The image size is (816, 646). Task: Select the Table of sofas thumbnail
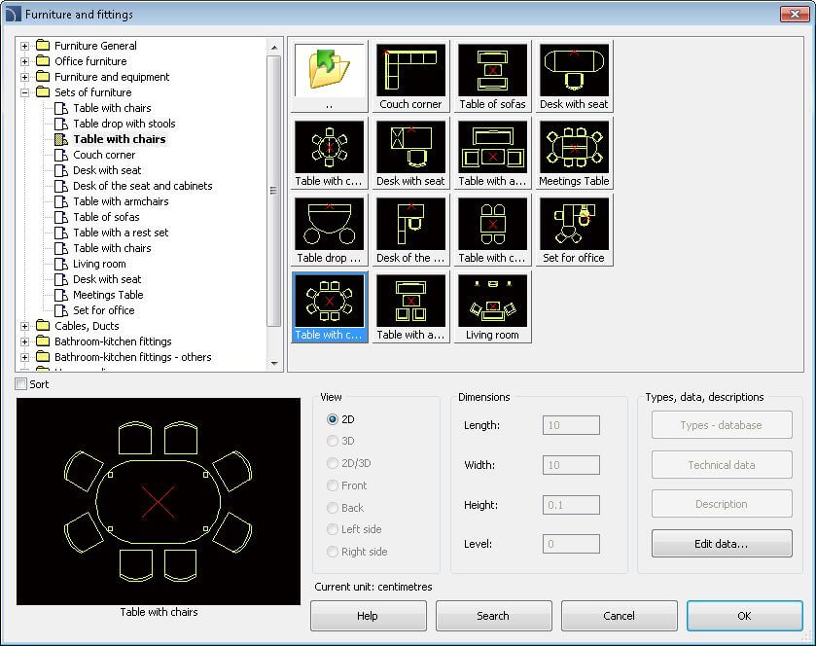point(492,70)
